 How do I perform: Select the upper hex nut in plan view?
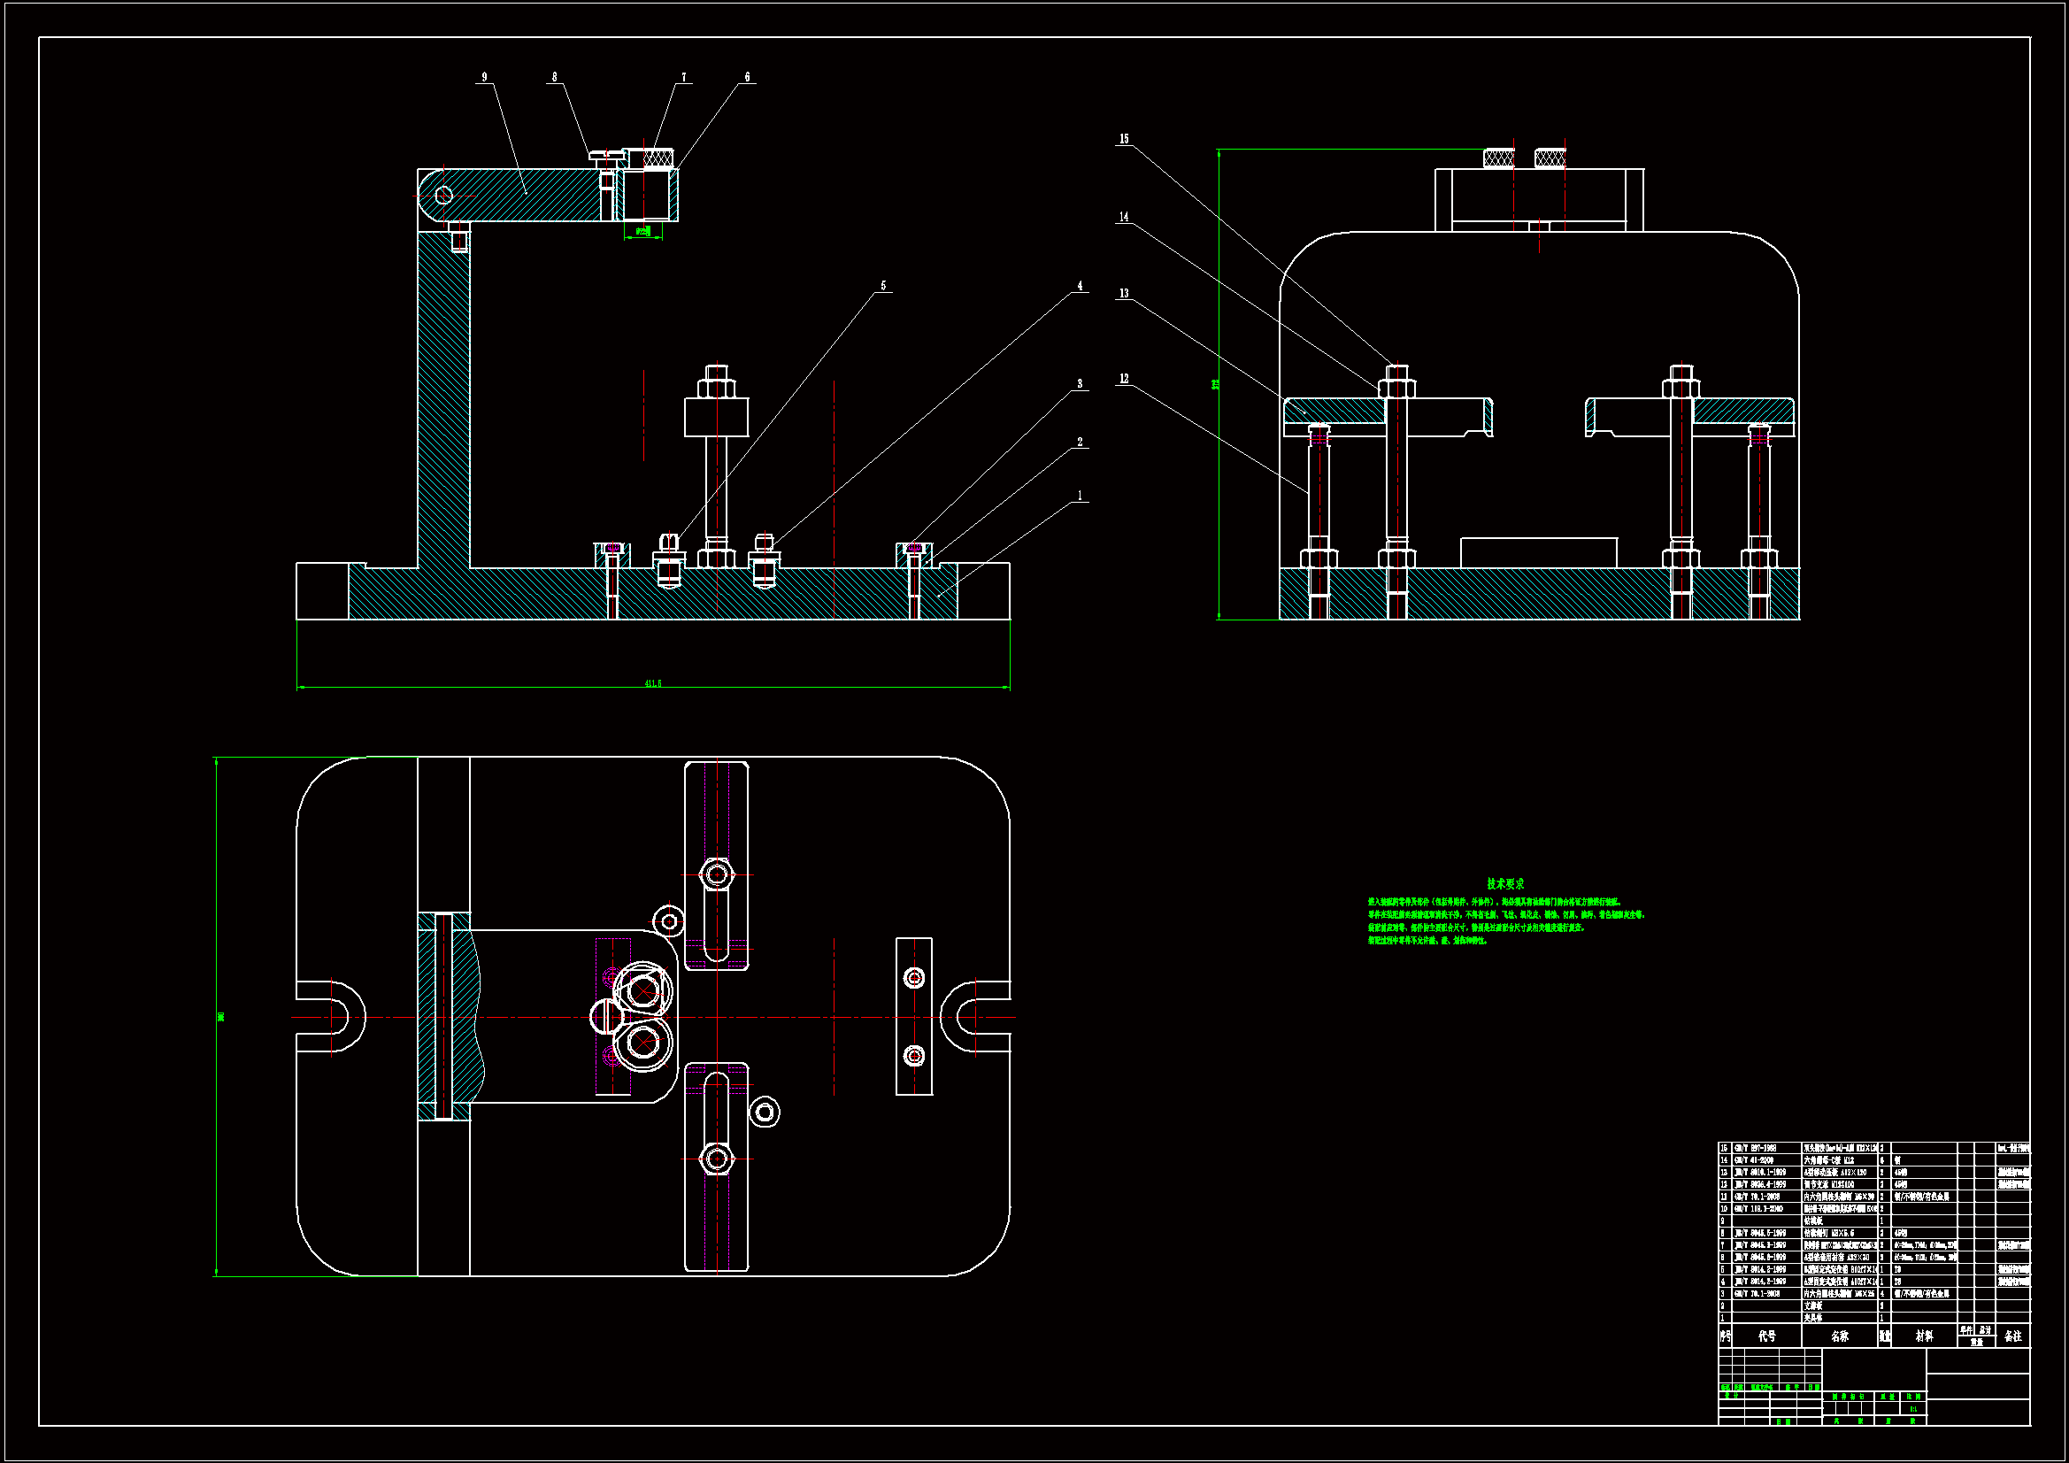[717, 874]
